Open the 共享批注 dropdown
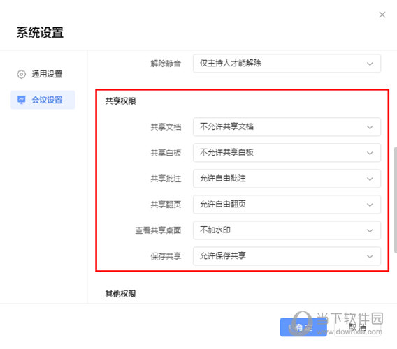The image size is (397, 349). (287, 179)
